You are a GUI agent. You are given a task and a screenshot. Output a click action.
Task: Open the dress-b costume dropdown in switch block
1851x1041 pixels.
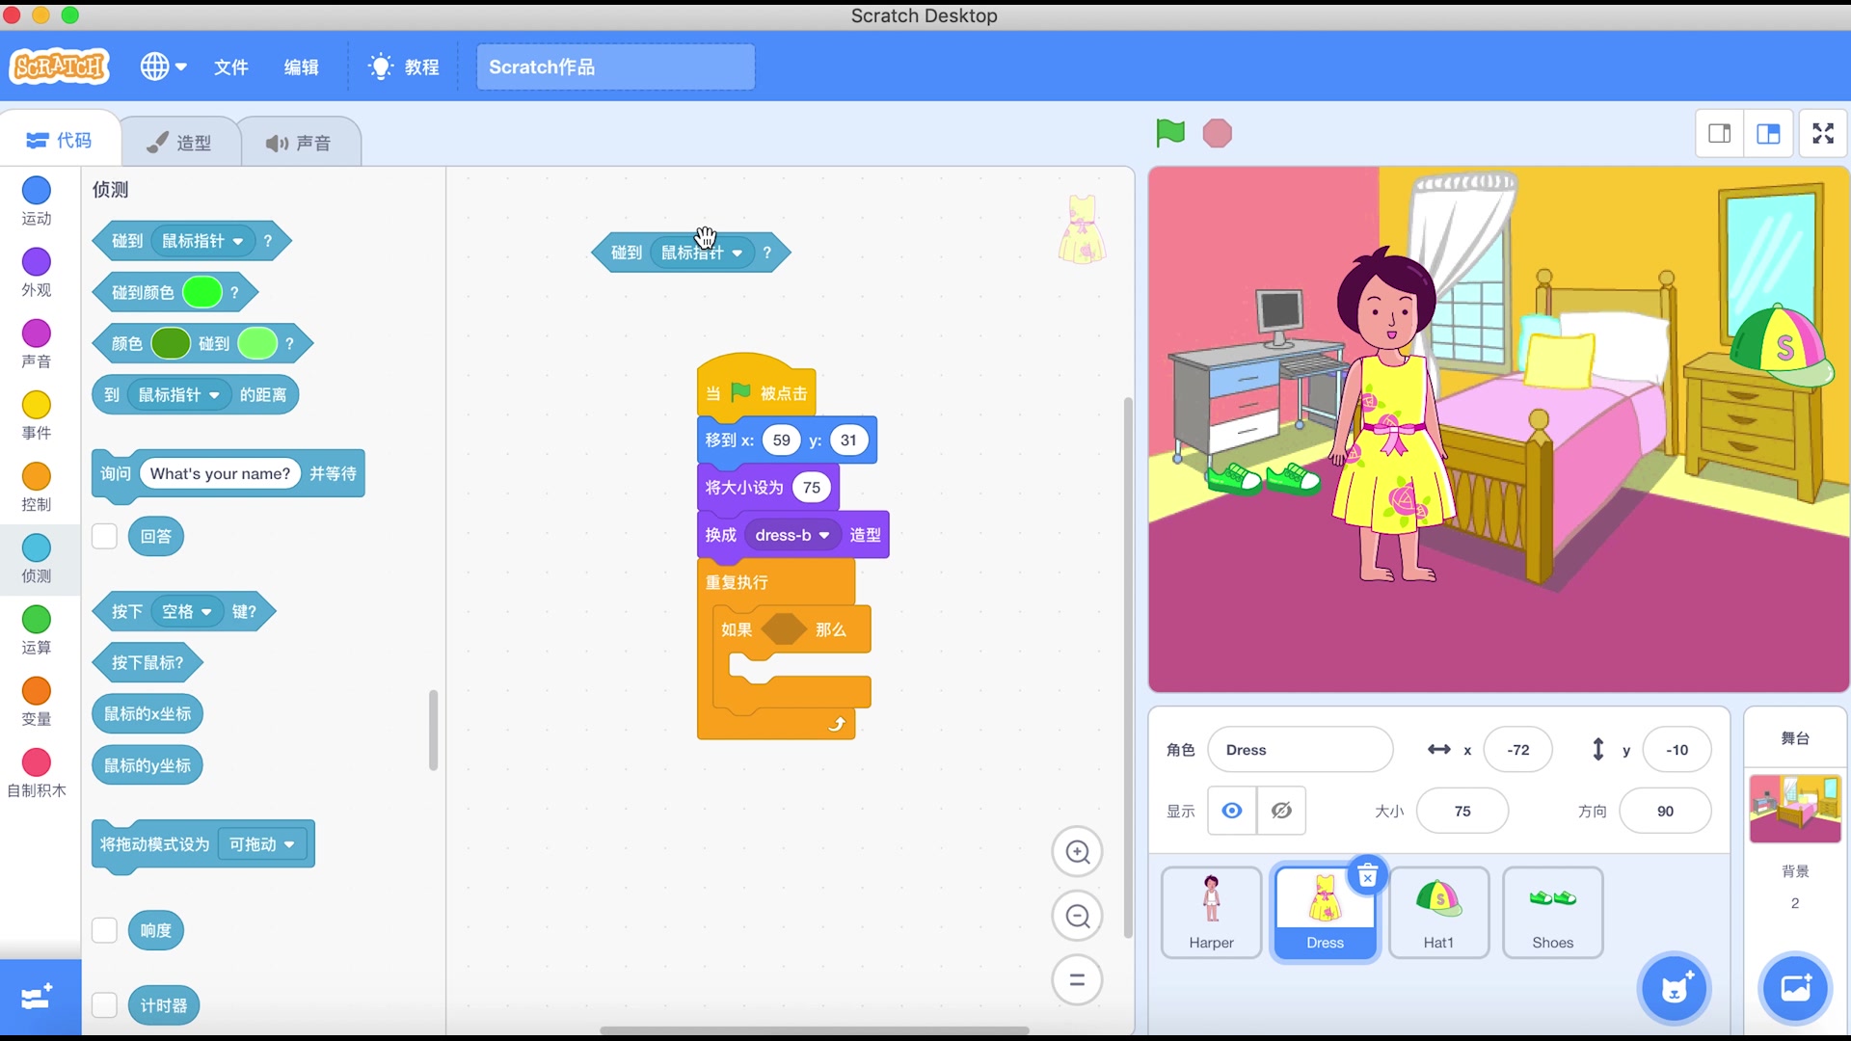point(792,535)
